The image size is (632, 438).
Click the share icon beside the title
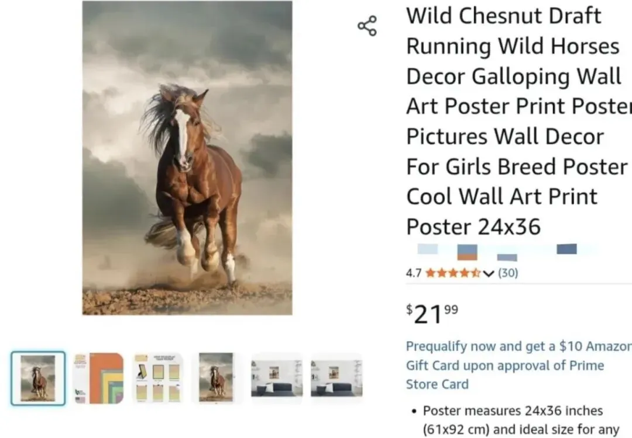(367, 26)
